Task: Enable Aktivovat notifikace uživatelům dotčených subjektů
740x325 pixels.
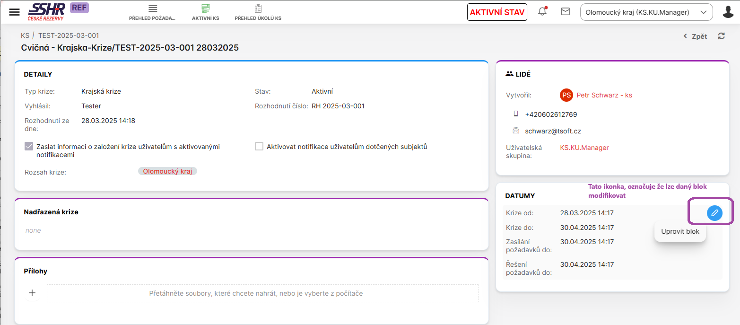Action: tap(259, 147)
